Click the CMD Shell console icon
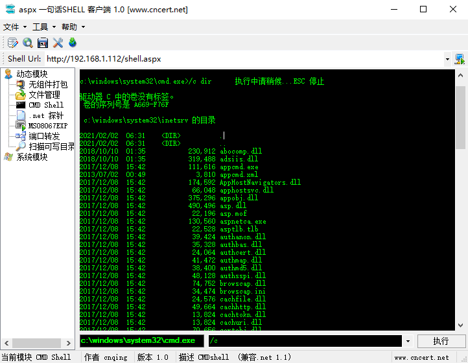 [x=21, y=105]
